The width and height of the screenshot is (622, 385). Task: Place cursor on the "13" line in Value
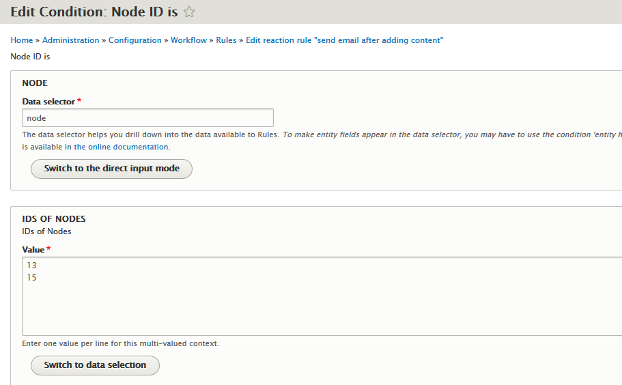[32, 266]
